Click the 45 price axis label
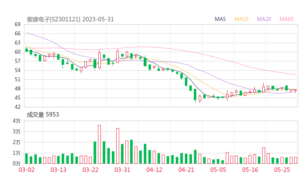The height and width of the screenshot is (179, 302). [18, 98]
